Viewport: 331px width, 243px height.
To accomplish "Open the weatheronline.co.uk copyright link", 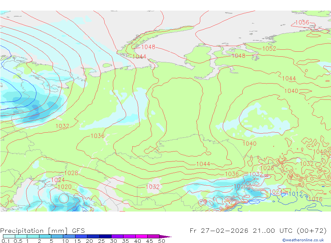I will click(x=303, y=240).
